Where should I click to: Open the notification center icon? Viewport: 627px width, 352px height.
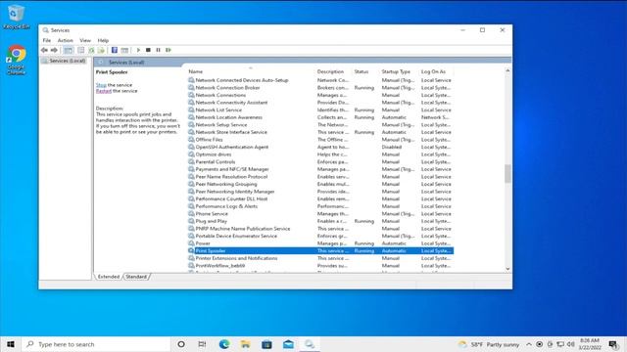coord(612,344)
